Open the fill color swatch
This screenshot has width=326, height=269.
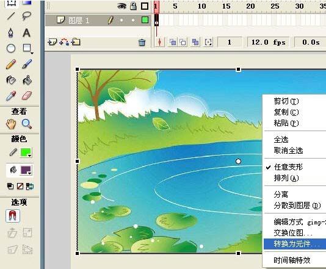[x=26, y=170]
